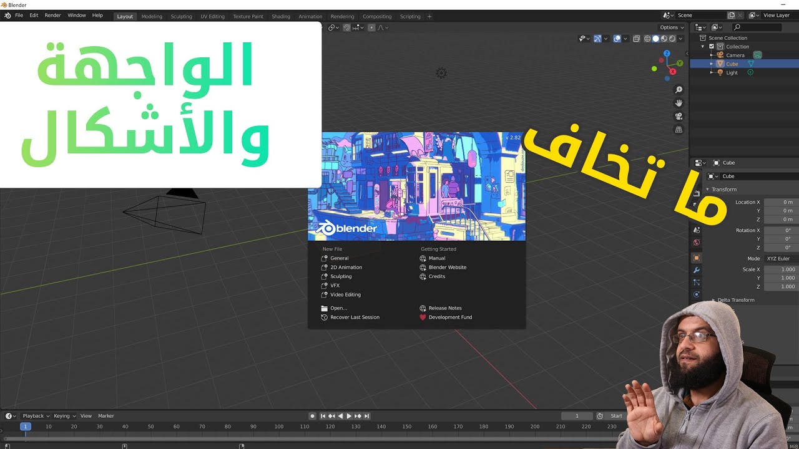Jump to the timeline start frame
The height and width of the screenshot is (449, 799).
pyautogui.click(x=323, y=416)
